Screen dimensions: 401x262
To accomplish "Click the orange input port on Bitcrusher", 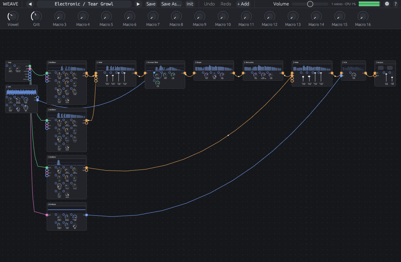I will [243, 73].
